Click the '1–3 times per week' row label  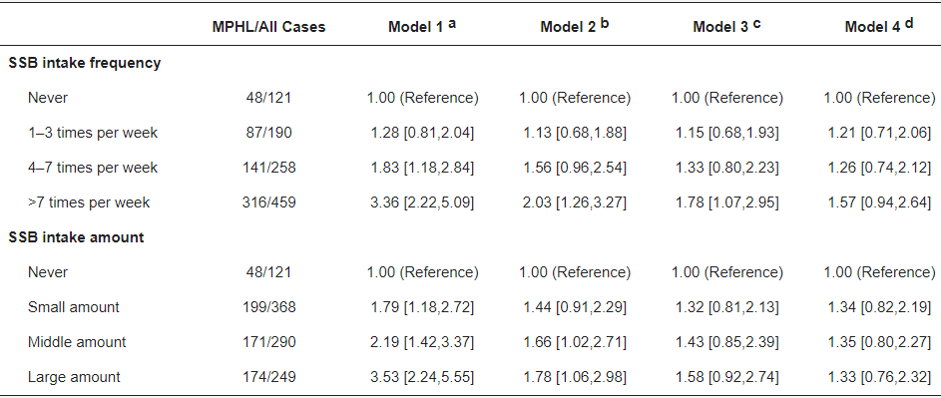tap(93, 133)
